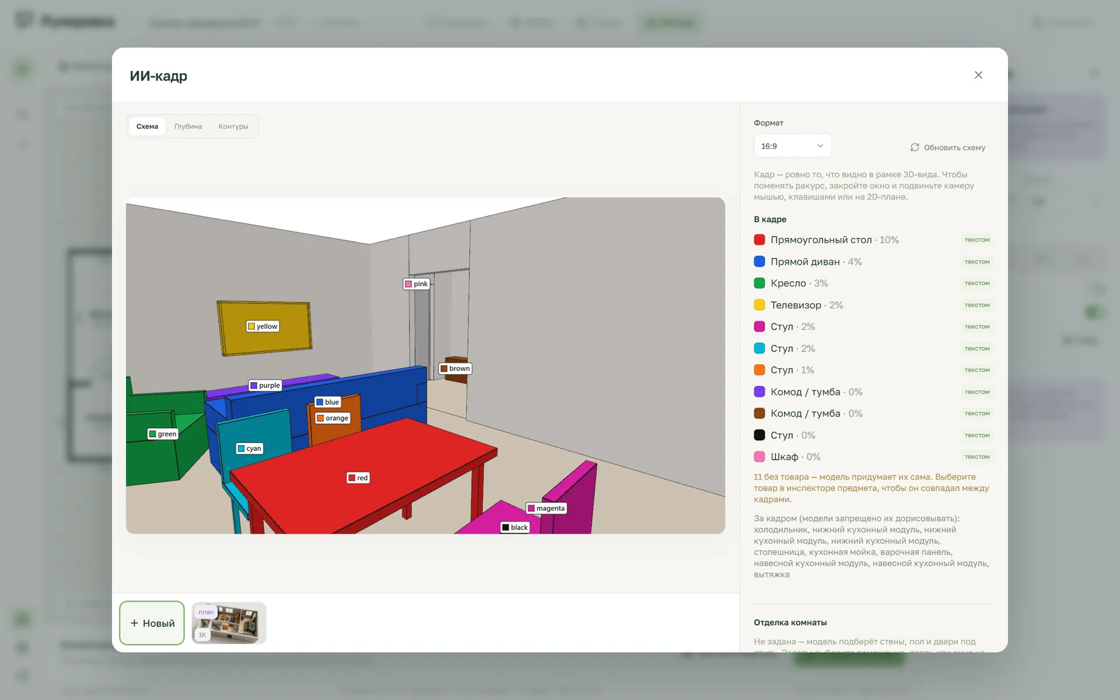Click the magenta label on the chair
Screen dimensions: 1120x700
click(x=547, y=509)
